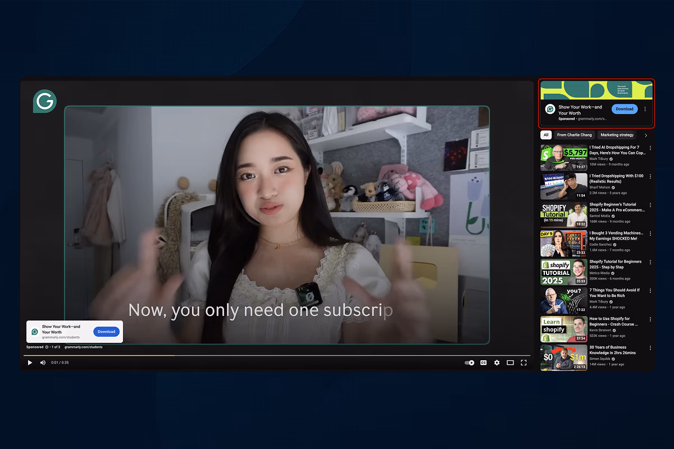This screenshot has width=674, height=449.
Task: Click Metics Media channel name
Action: click(x=599, y=273)
